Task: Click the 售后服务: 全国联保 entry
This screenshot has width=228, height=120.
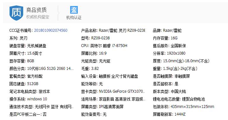Action: click(x=169, y=46)
